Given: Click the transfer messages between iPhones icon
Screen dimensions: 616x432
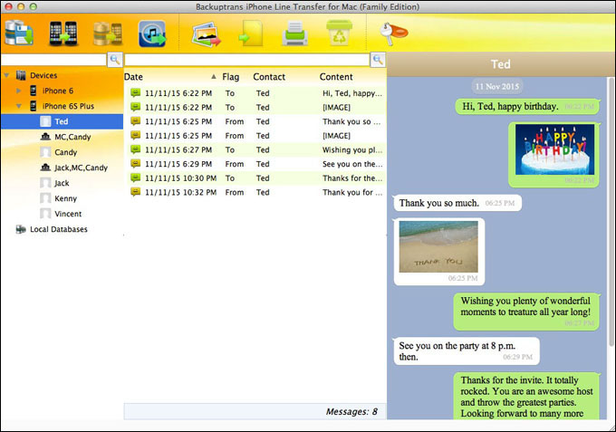Looking at the screenshot, I should [63, 34].
